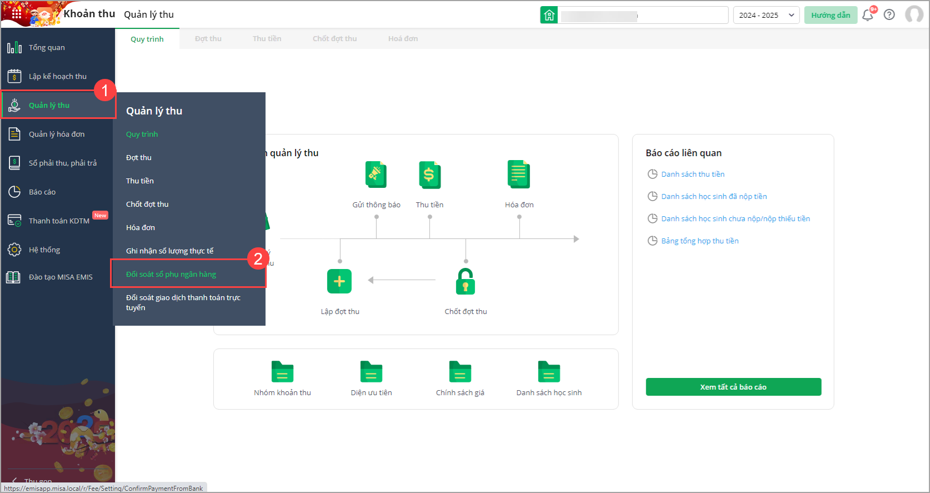Open the Chính sách giá folder
Viewport: 930px width, 493px height.
pyautogui.click(x=460, y=372)
